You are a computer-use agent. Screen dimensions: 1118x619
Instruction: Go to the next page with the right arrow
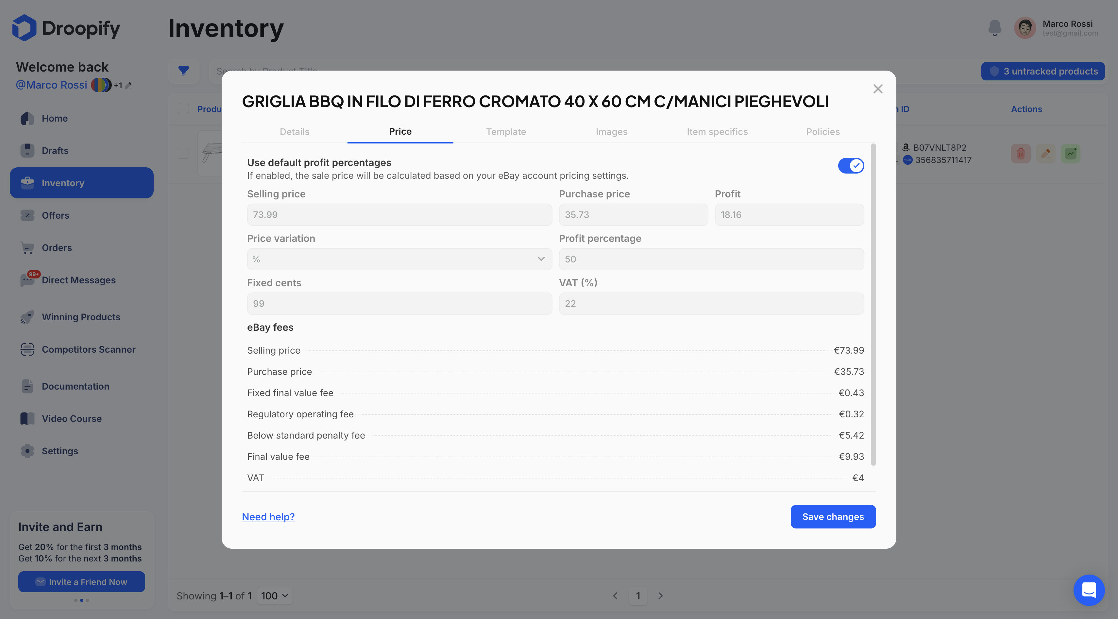point(661,595)
